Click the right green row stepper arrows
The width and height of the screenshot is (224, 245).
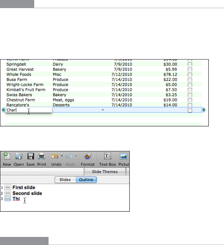click(204, 110)
